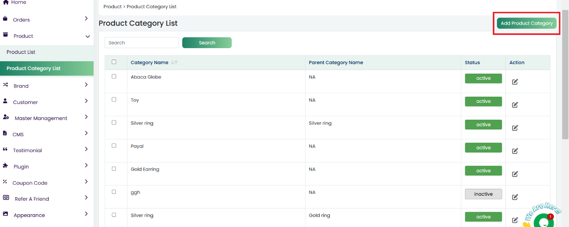Click edit icon for Toy category

(x=515, y=105)
